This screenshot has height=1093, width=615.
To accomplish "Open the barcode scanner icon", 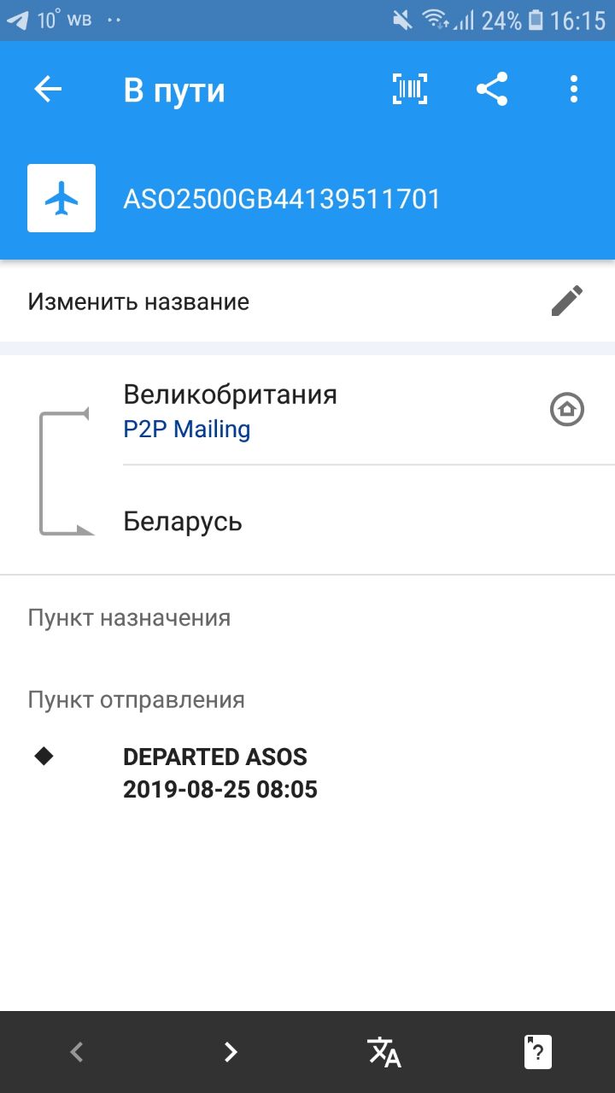I will pyautogui.click(x=410, y=89).
